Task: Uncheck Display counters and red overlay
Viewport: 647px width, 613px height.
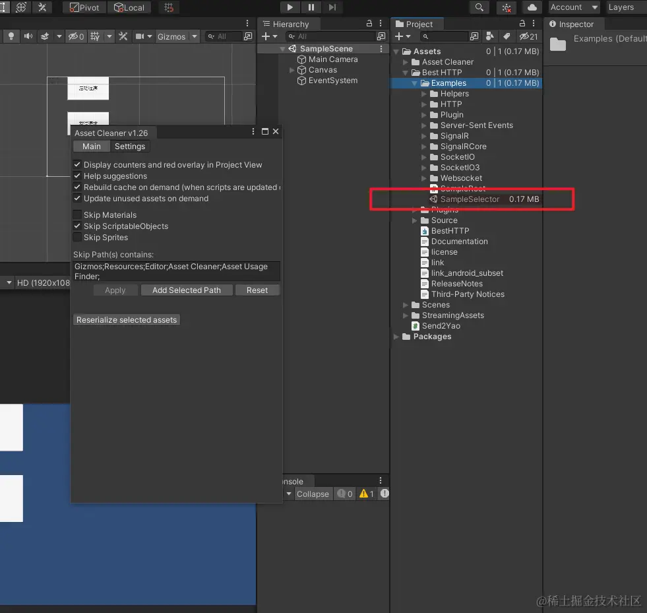Action: pos(77,164)
